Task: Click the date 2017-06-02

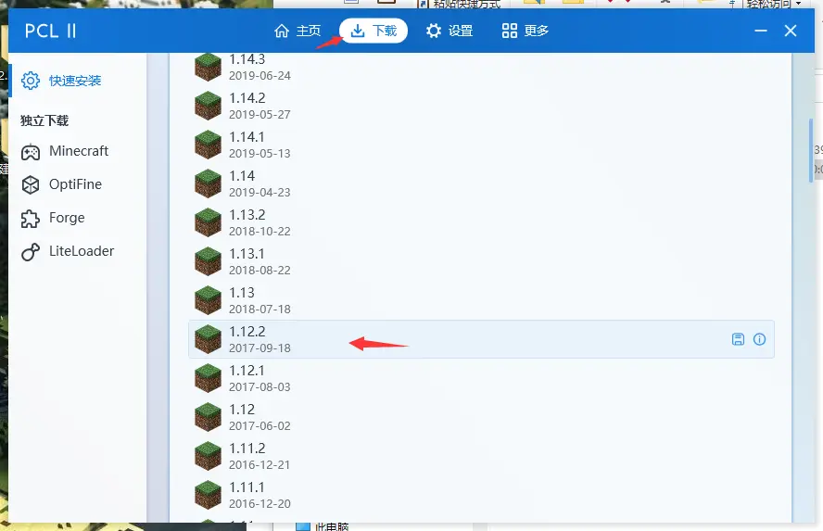Action: click(x=260, y=426)
